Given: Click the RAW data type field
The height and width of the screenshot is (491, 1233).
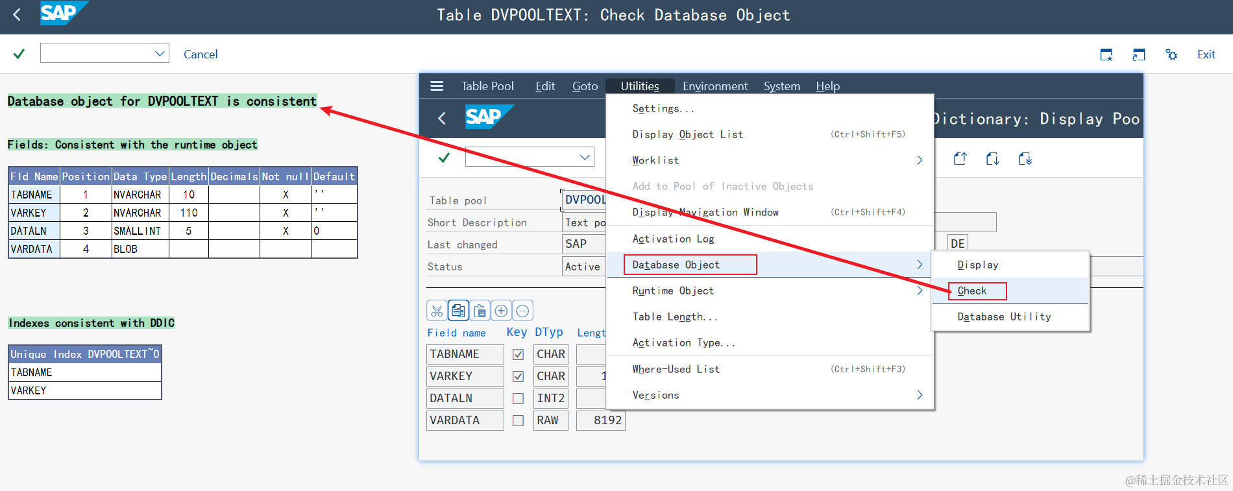Looking at the screenshot, I should pyautogui.click(x=551, y=420).
